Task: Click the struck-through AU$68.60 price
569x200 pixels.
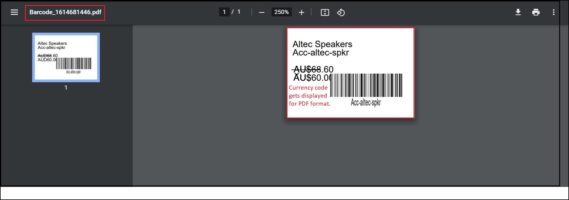Action: pyautogui.click(x=313, y=69)
